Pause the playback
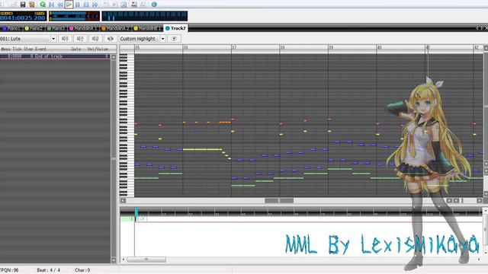The height and width of the screenshot is (274, 488). [x=78, y=5]
